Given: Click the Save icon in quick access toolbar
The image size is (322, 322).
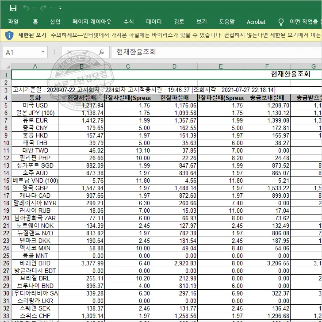Looking at the screenshot, I should click(13, 8).
